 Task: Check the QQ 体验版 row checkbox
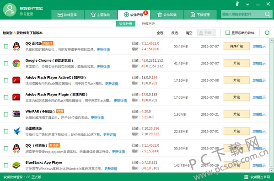[6, 148]
